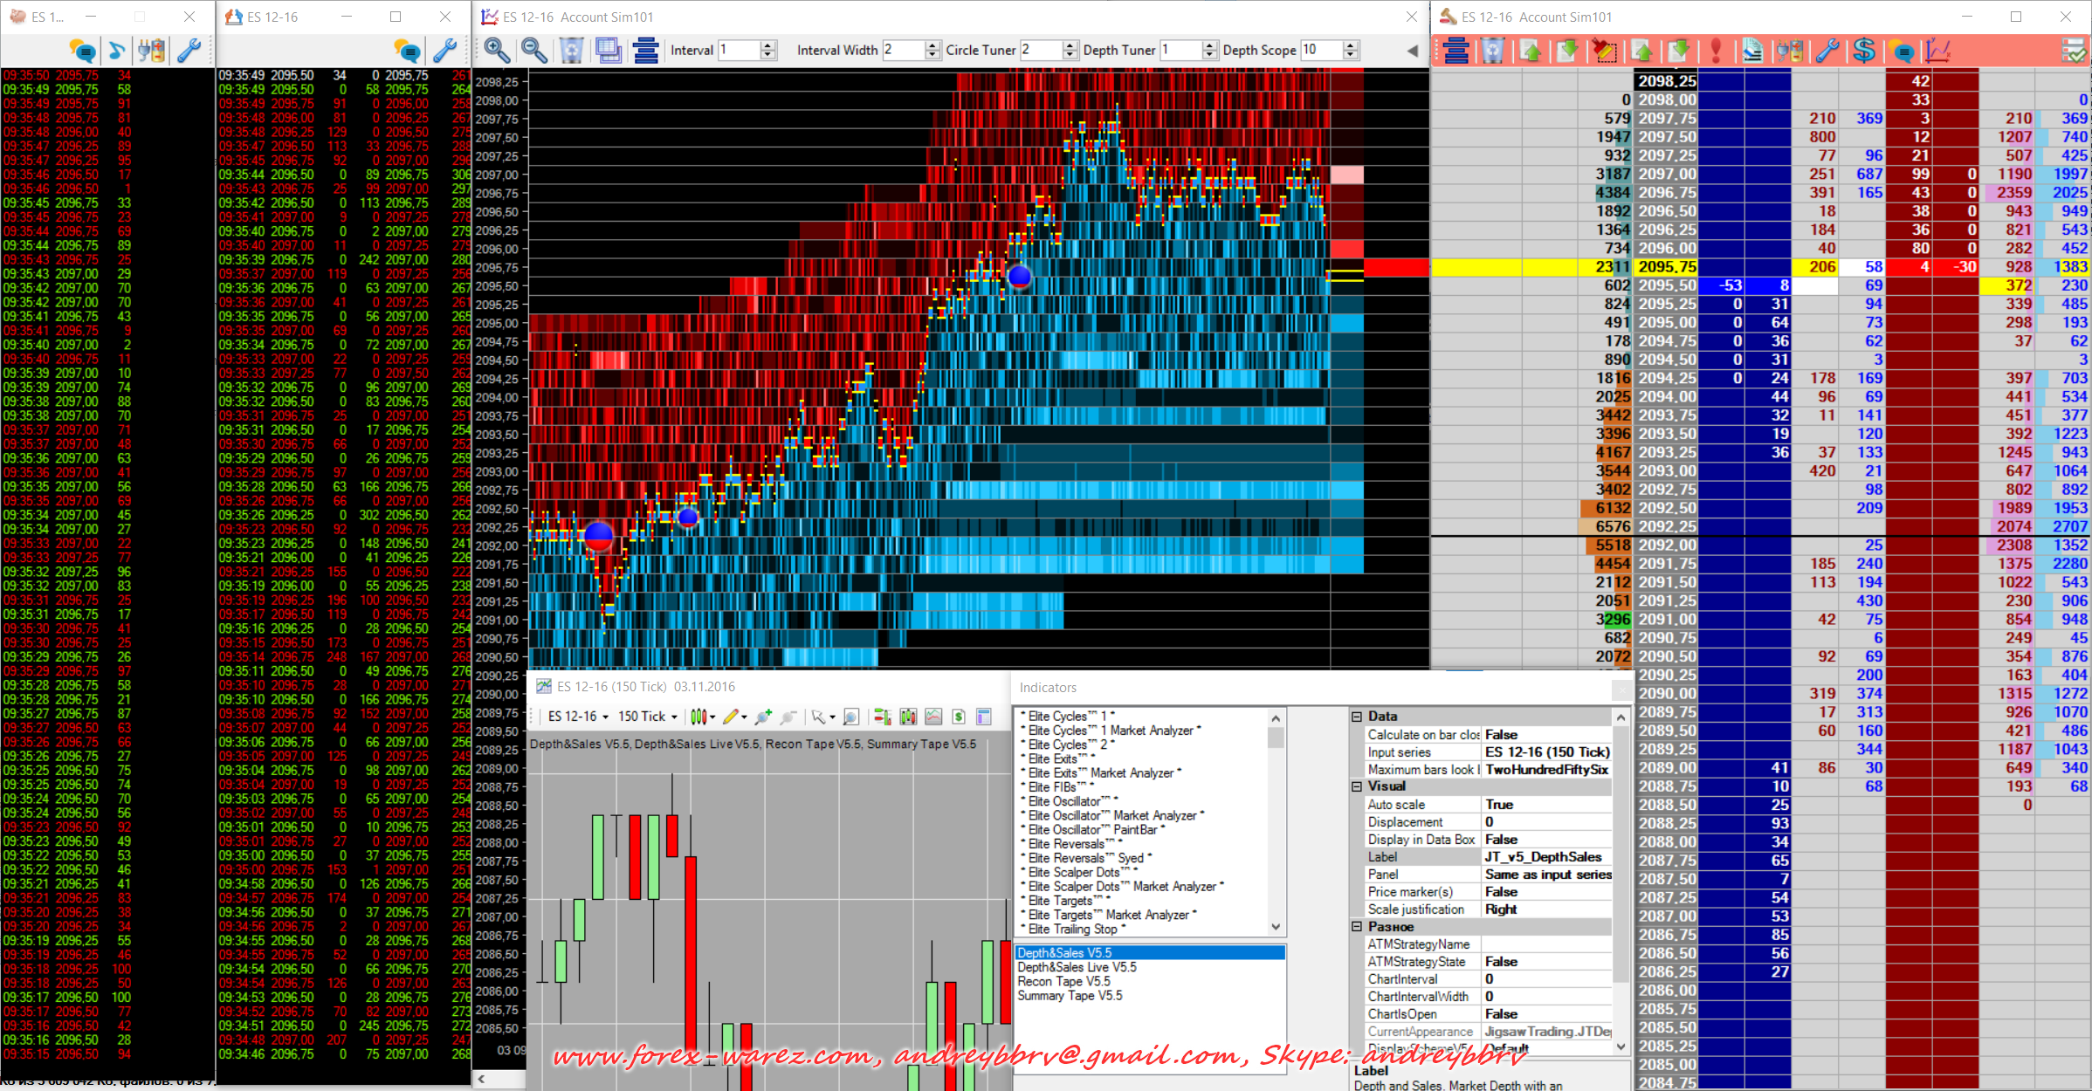
Task: Click the checklist icon with green checkmark
Action: pos(2074,51)
